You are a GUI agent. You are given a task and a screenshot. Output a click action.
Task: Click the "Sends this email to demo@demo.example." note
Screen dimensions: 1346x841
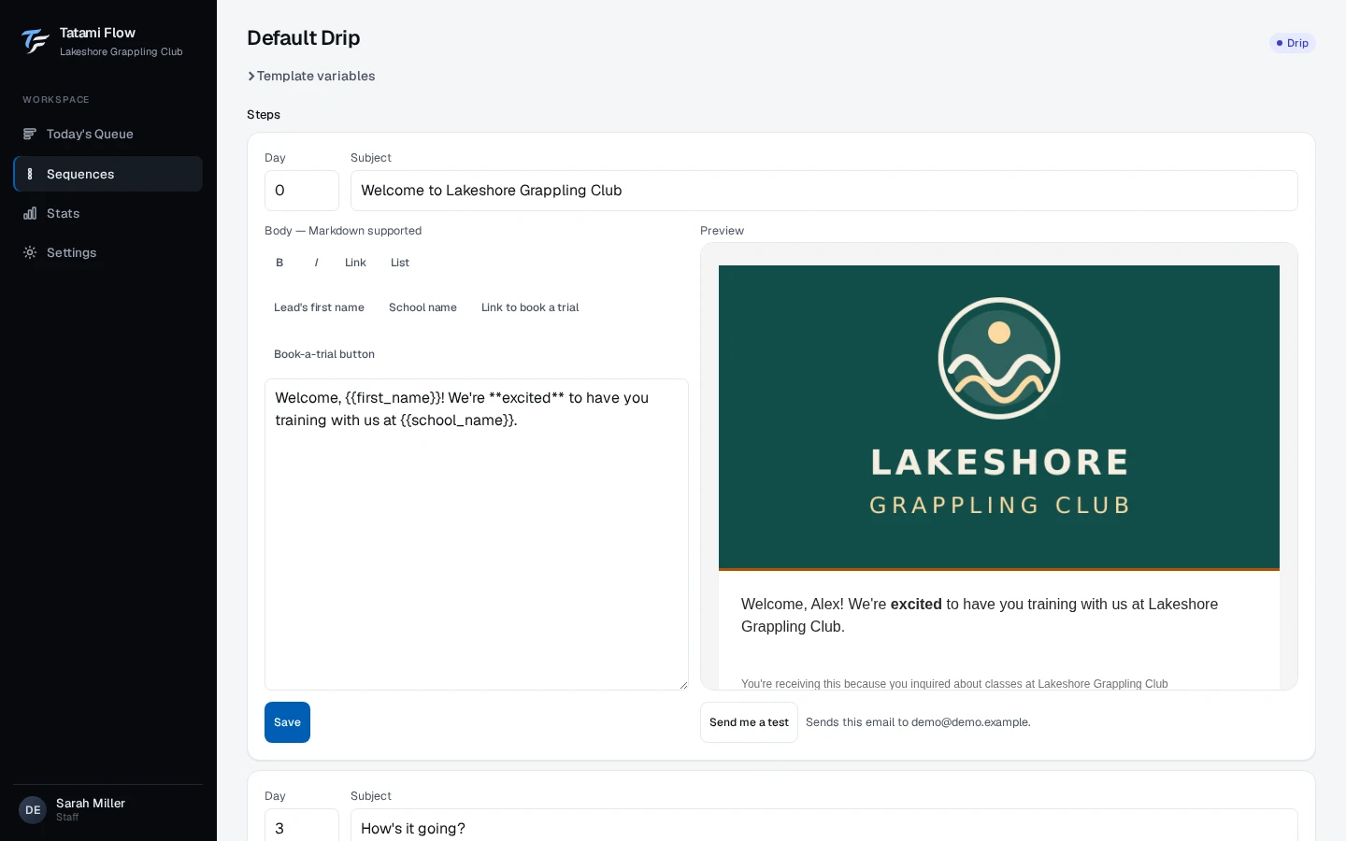click(918, 722)
